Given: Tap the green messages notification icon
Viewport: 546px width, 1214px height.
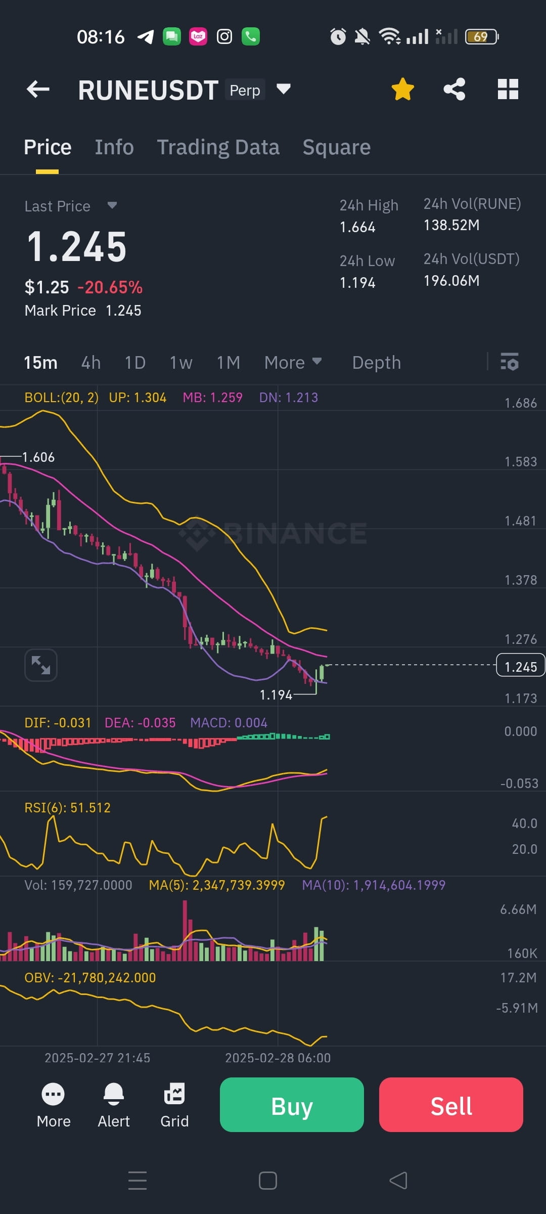Looking at the screenshot, I should pyautogui.click(x=172, y=36).
